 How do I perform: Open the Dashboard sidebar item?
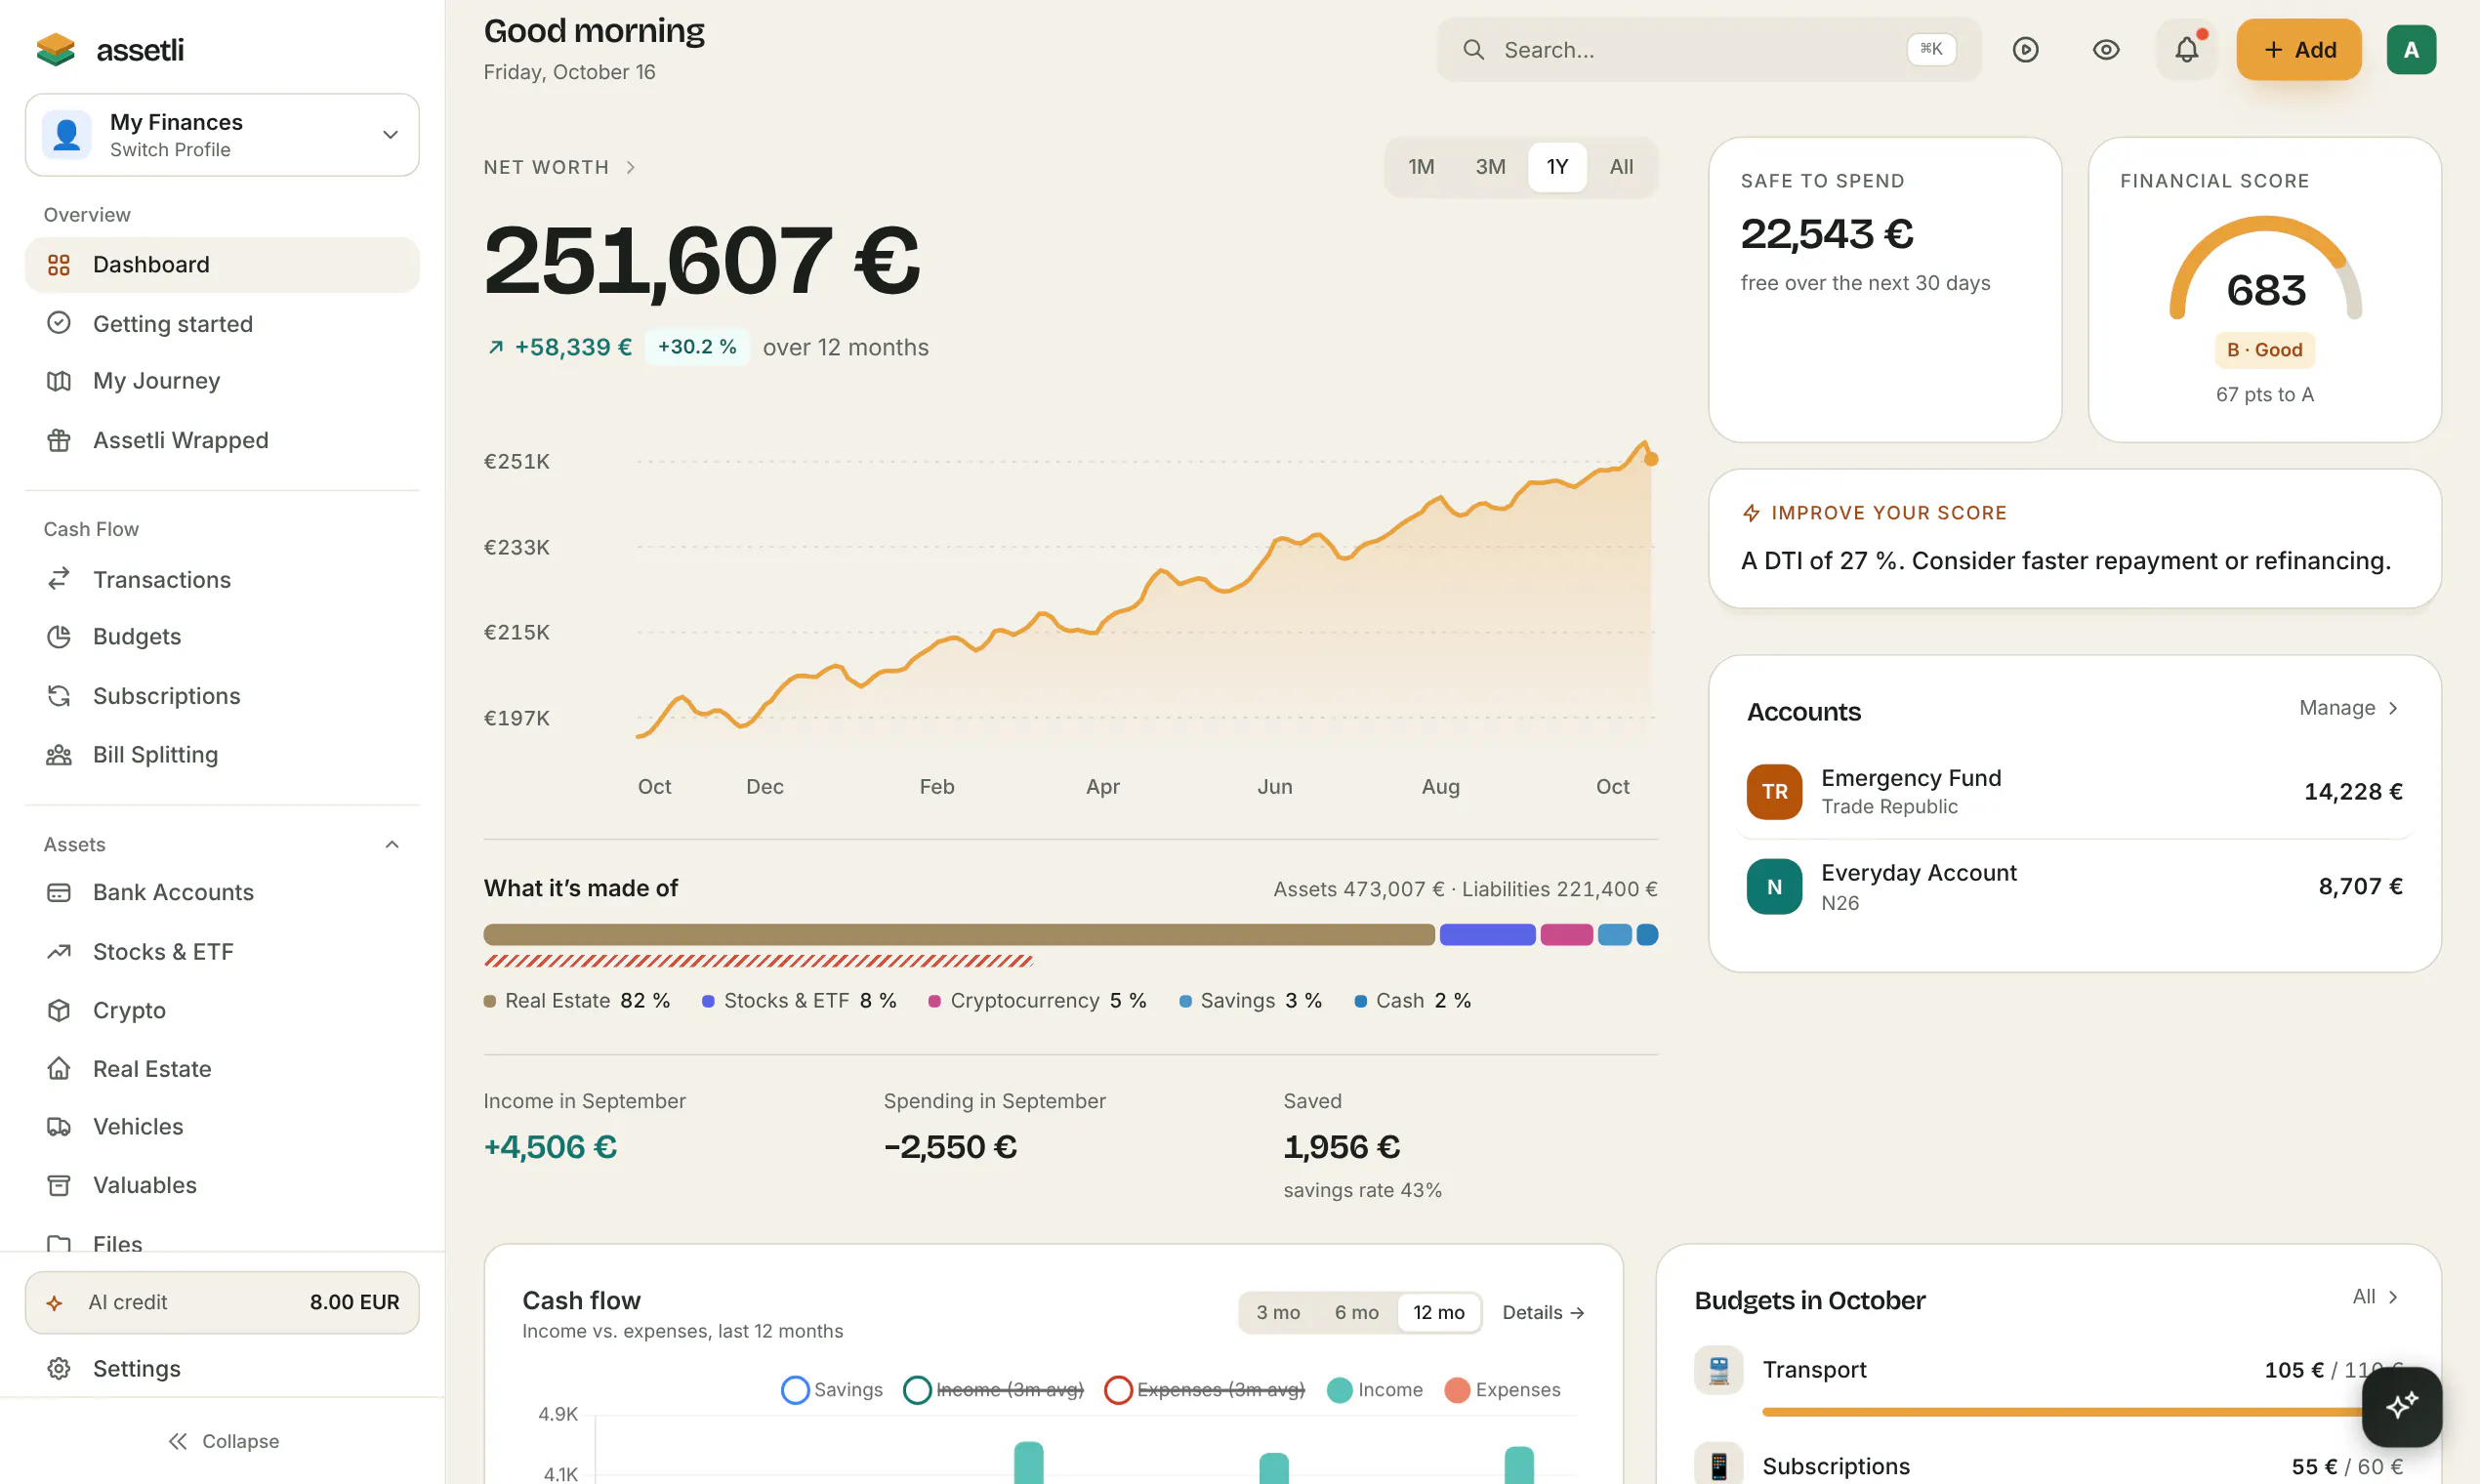pos(222,264)
